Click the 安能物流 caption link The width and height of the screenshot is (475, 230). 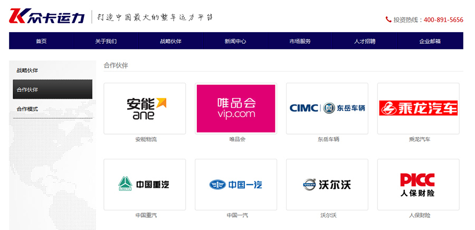[146, 139]
